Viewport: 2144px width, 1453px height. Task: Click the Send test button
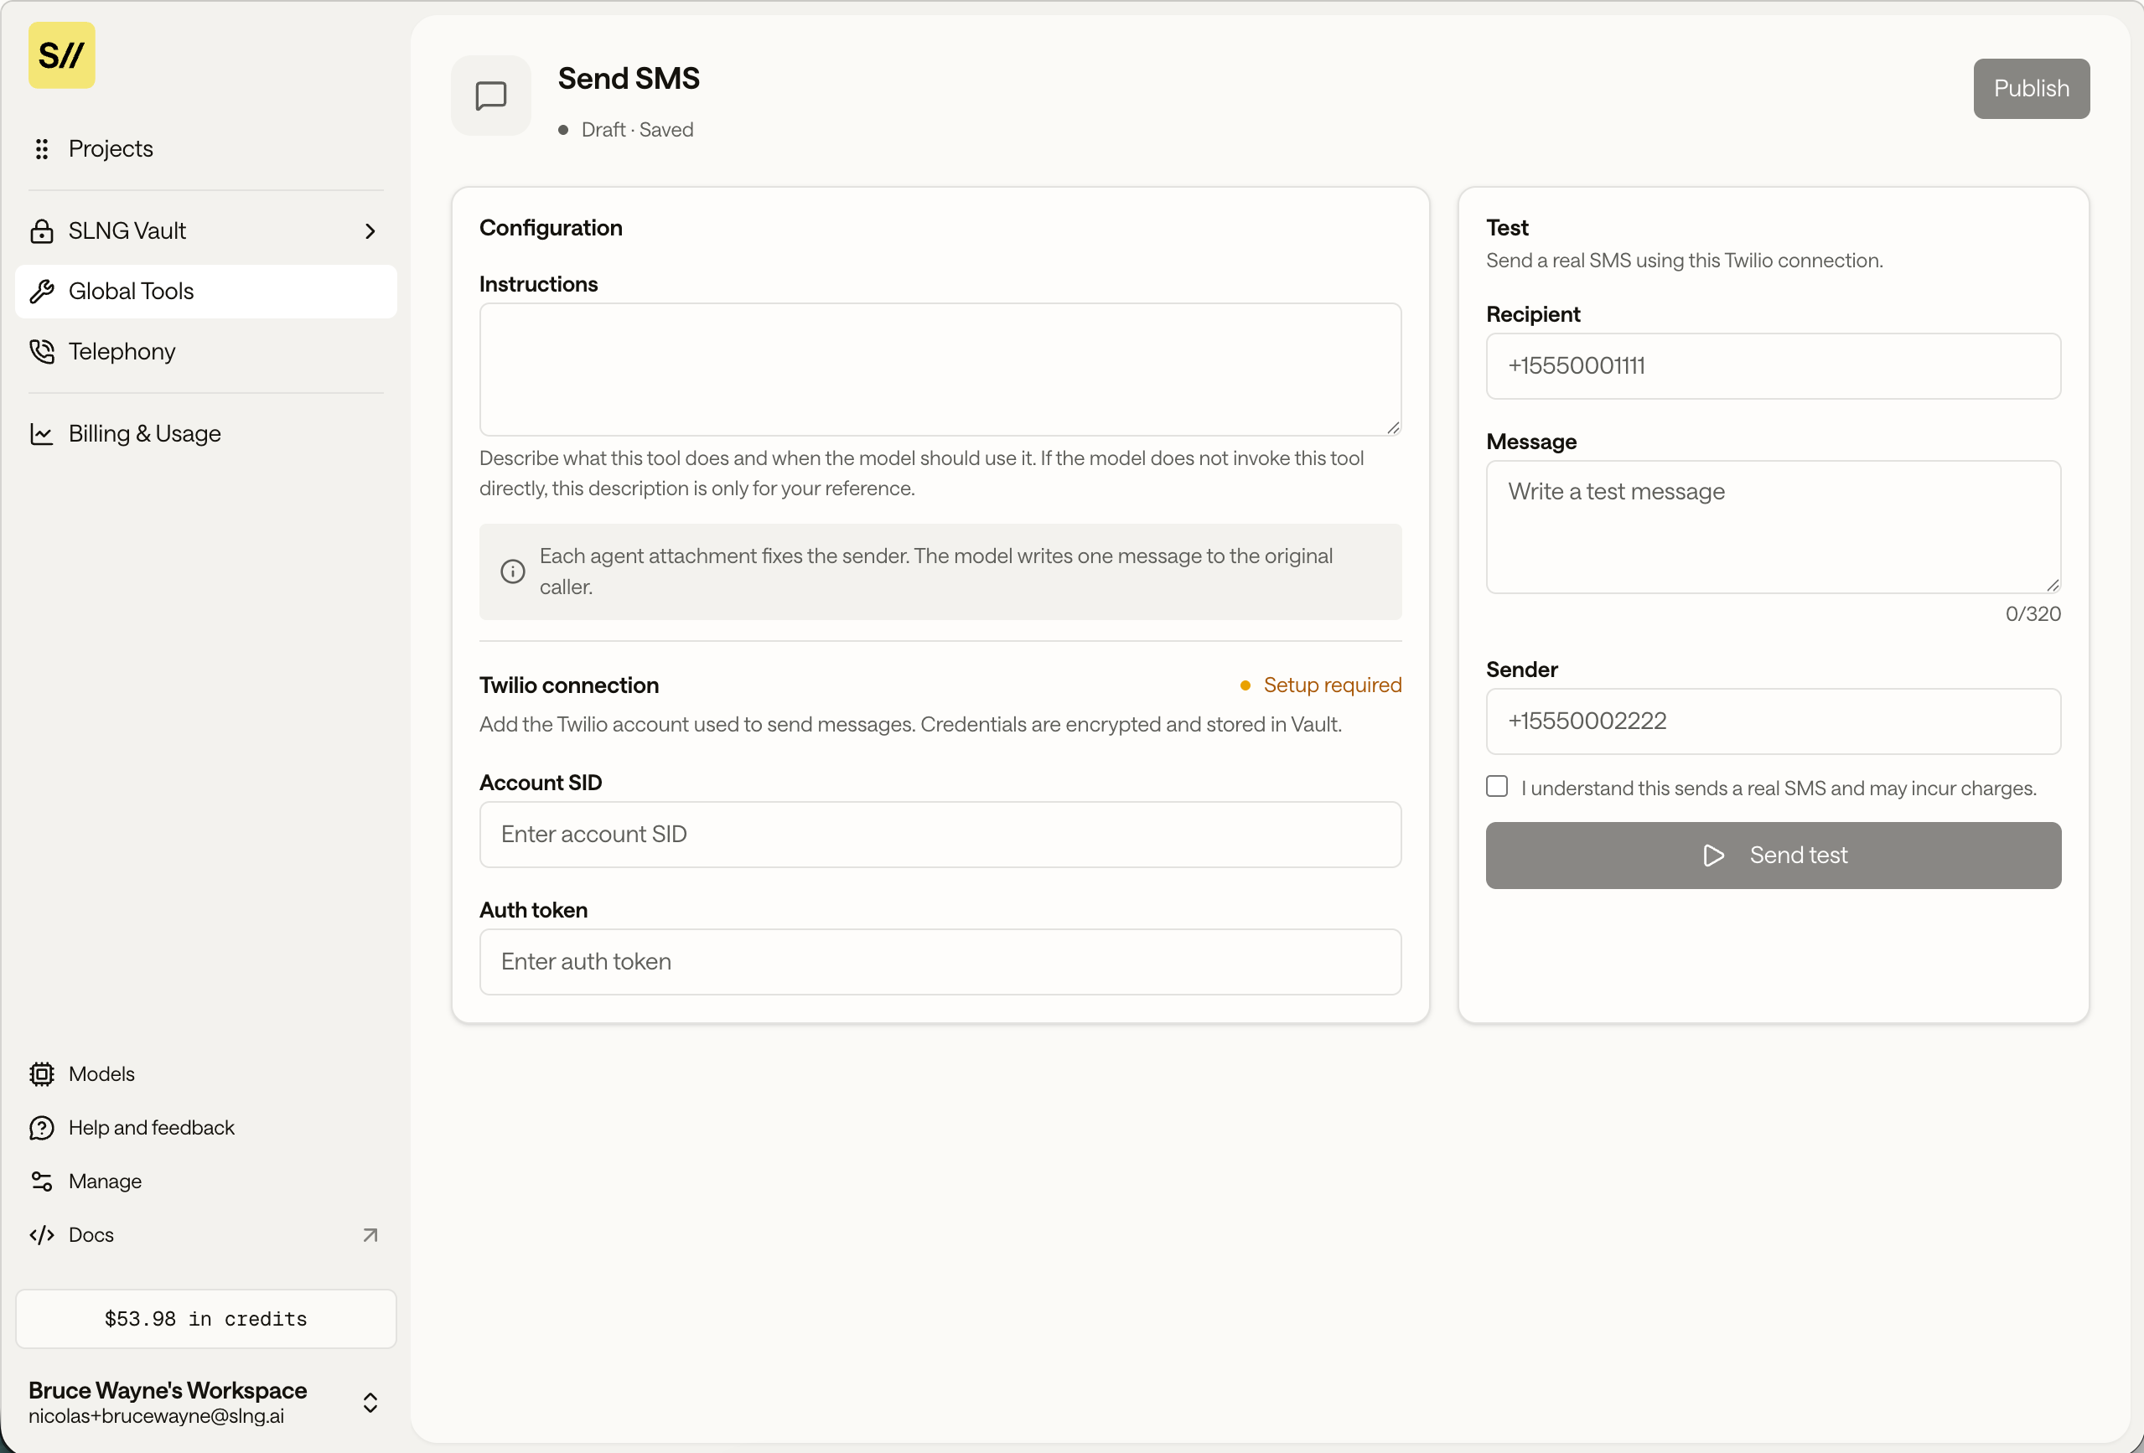point(1774,856)
